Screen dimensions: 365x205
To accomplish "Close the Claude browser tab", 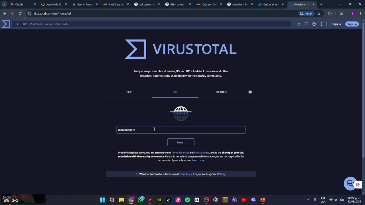I will [x=35, y=5].
